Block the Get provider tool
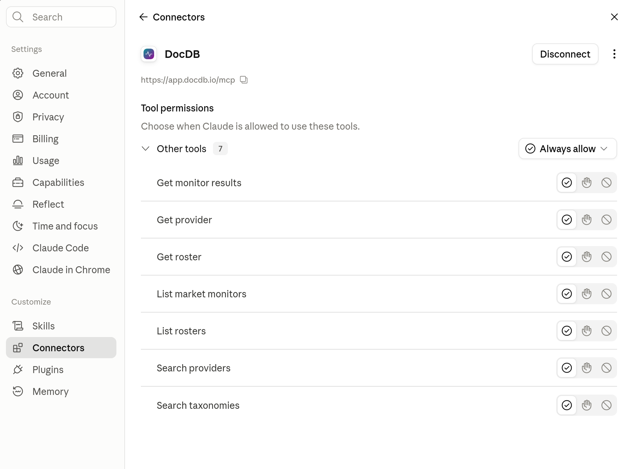This screenshot has height=469, width=627. pos(606,220)
